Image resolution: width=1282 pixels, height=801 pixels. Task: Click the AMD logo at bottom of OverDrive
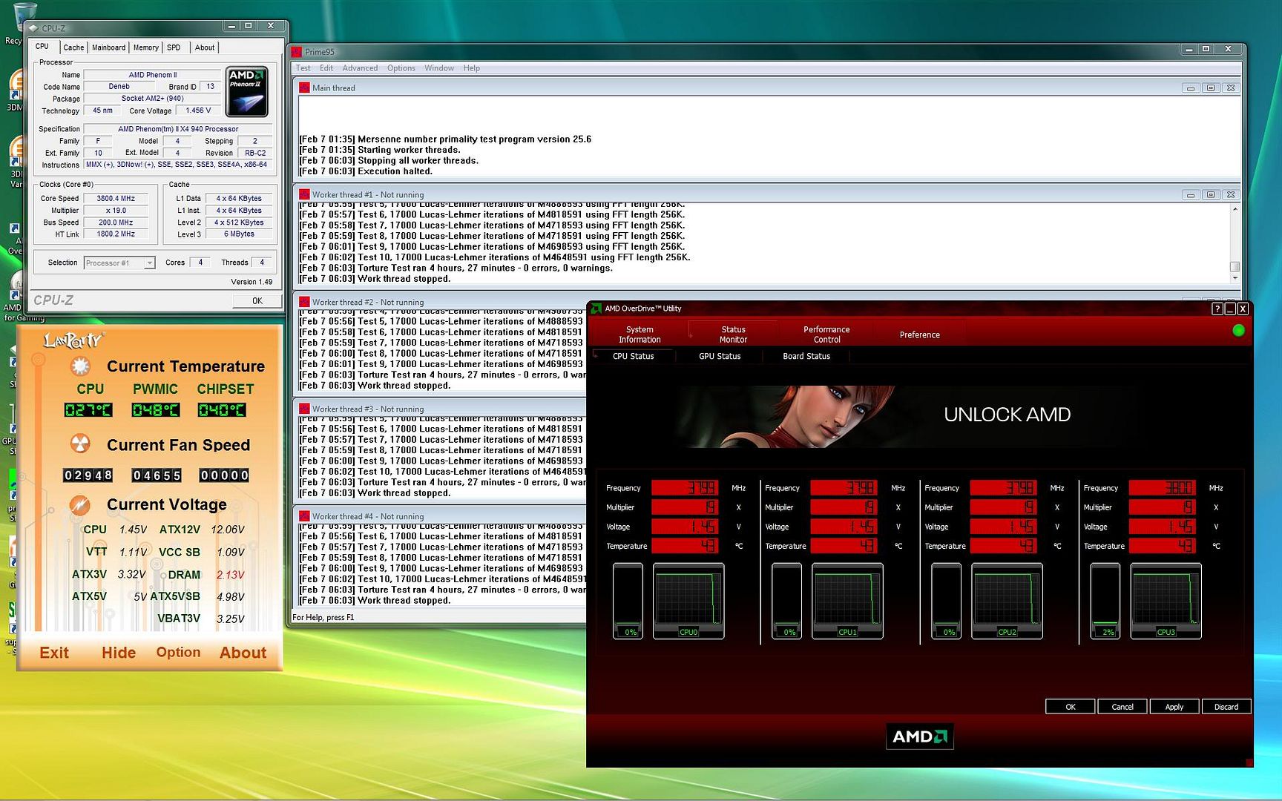coord(920,736)
